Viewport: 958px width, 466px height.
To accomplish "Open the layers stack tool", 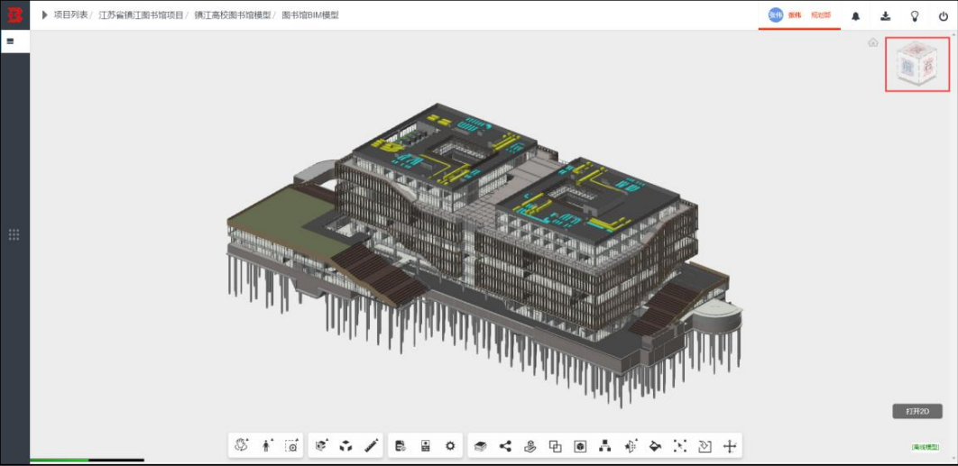I will pyautogui.click(x=480, y=446).
